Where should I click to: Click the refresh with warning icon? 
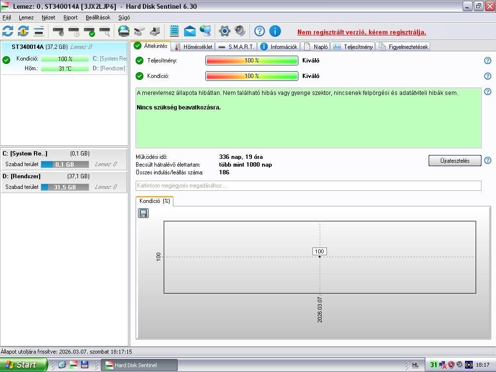click(x=23, y=31)
